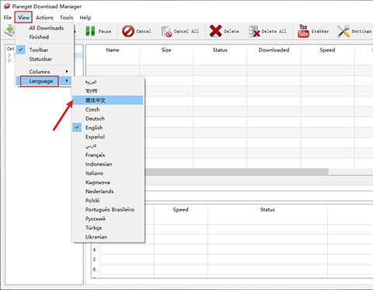This screenshot has height=290, width=373.
Task: Click the add download arrow icon
Action: click(10, 30)
